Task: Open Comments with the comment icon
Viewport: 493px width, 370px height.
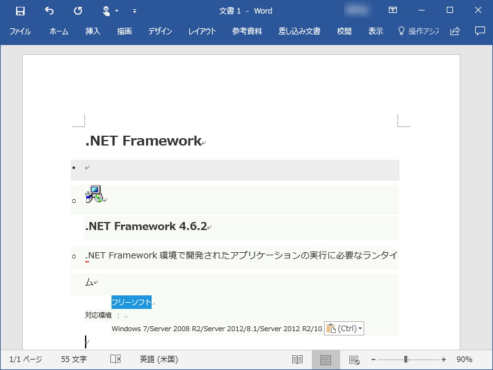Action: tap(479, 31)
